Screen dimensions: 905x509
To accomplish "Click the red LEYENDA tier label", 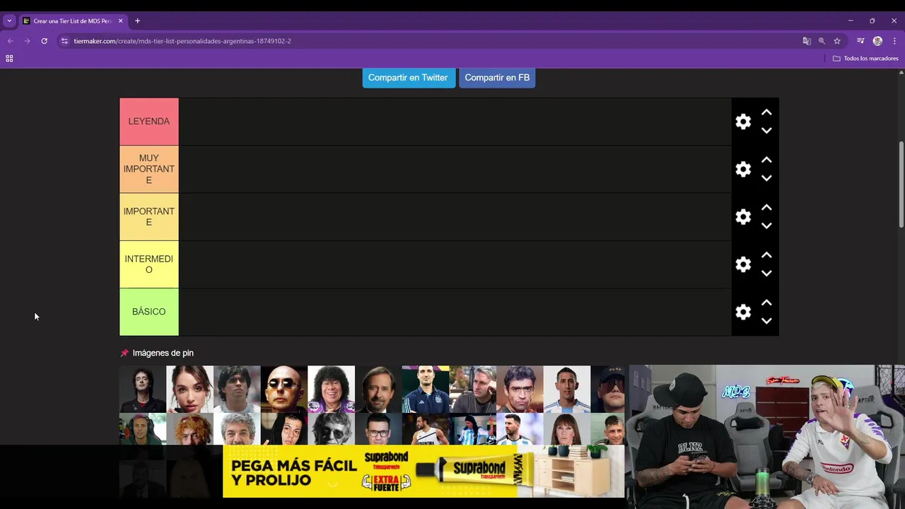I will [x=149, y=122].
